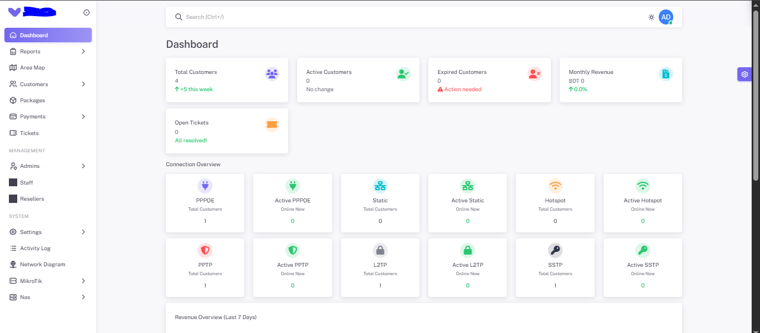Toggle the sidebar pin circle button
The width and height of the screenshot is (760, 333).
86,12
